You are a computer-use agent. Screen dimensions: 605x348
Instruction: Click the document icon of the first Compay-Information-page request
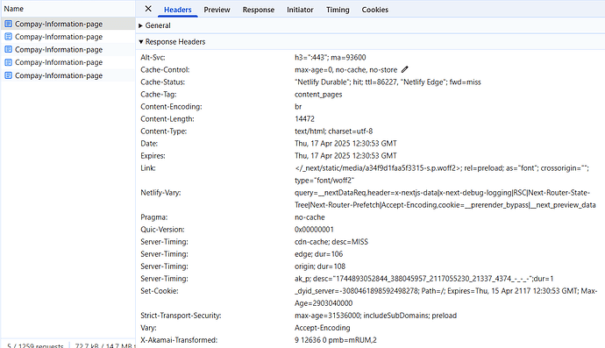click(8, 24)
